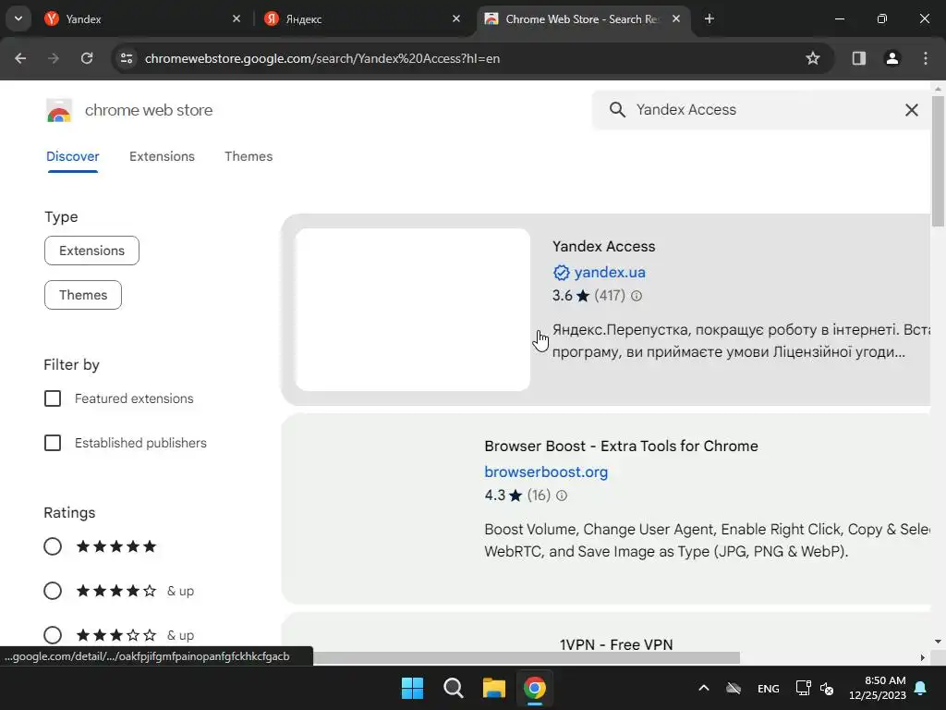Click the browser forward arrow

(x=54, y=58)
